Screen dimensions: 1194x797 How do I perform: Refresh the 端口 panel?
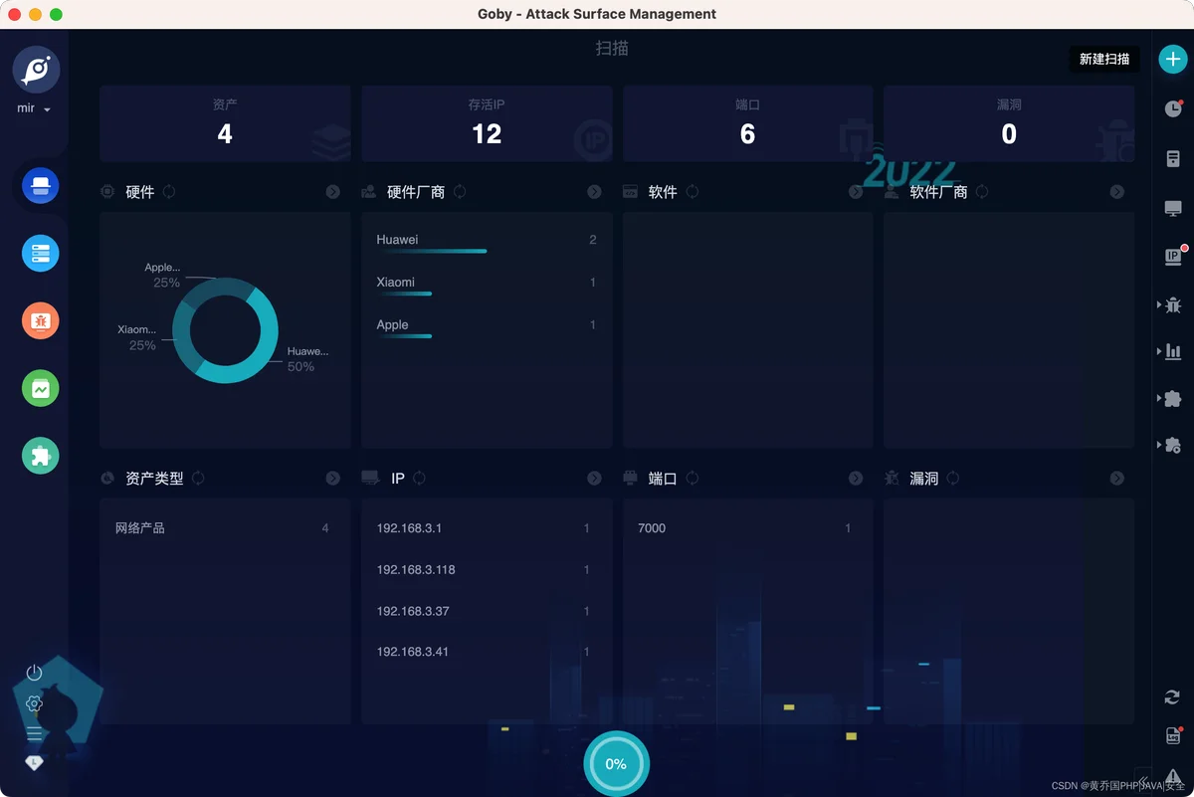click(693, 479)
